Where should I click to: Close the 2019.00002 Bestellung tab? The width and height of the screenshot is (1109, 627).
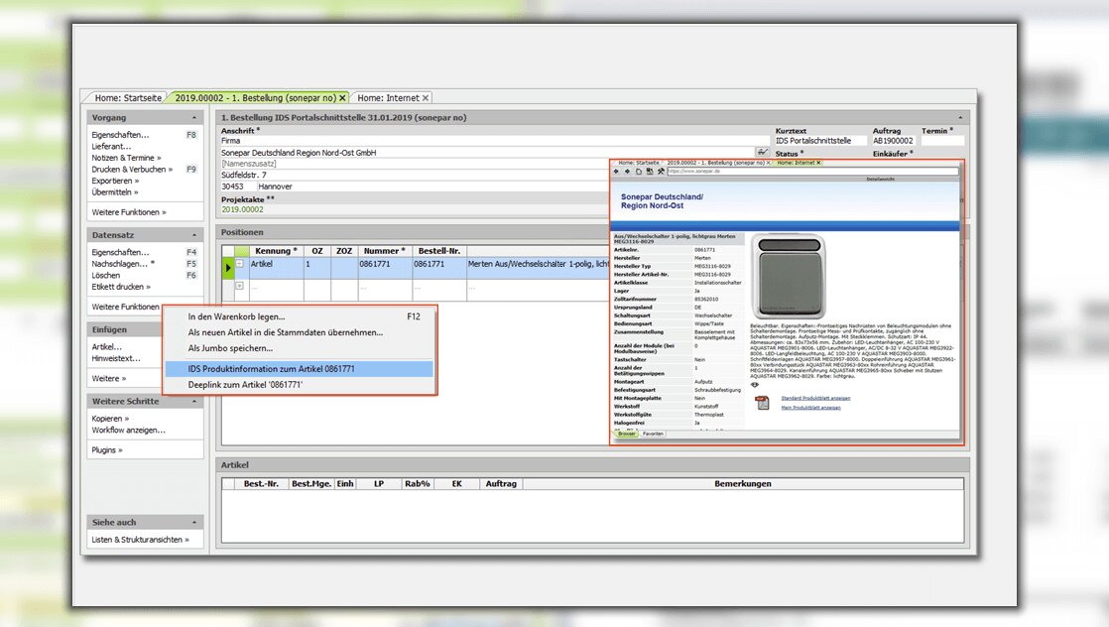click(342, 98)
